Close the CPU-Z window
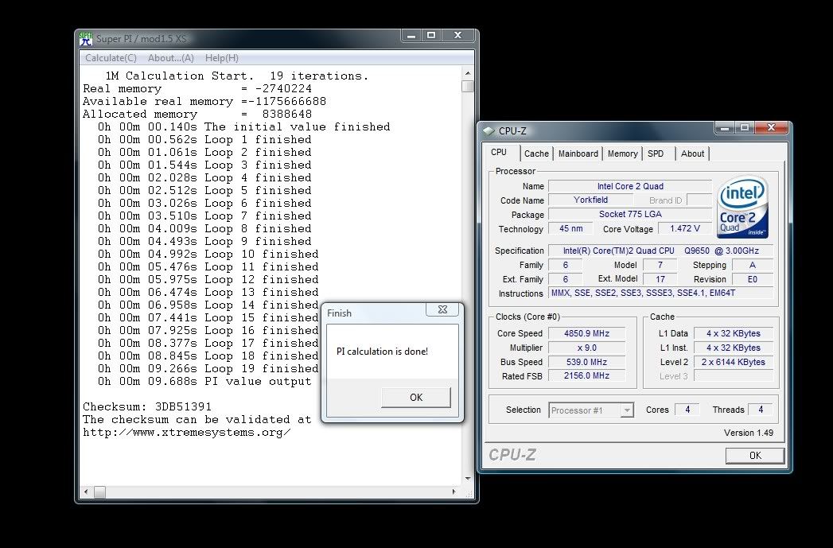Image resolution: width=833 pixels, height=548 pixels. click(x=772, y=127)
